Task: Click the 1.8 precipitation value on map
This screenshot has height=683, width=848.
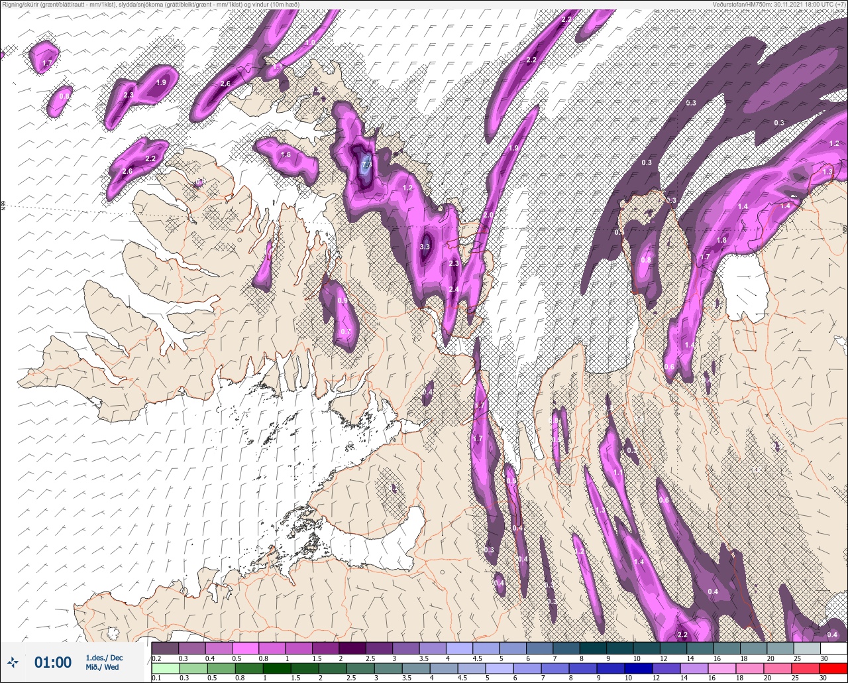Action: click(722, 240)
